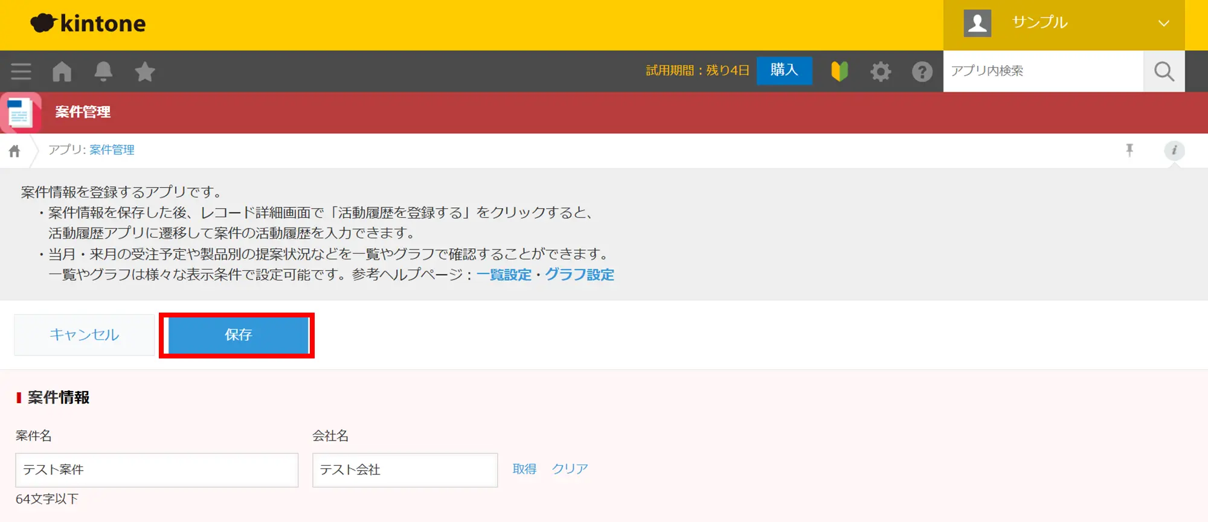Go to the portal home icon
The height and width of the screenshot is (522, 1208).
click(x=62, y=71)
